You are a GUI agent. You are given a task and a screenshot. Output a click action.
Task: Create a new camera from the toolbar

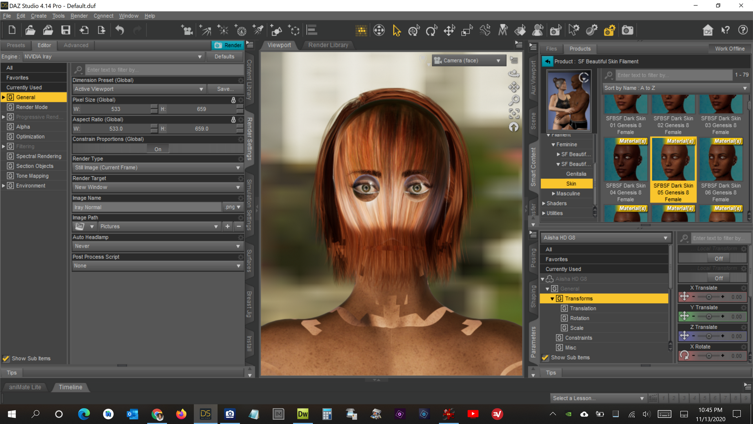point(187,30)
